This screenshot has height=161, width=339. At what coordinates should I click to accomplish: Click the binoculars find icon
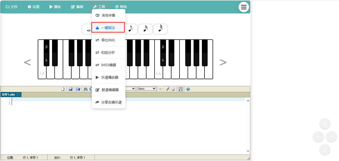[x=86, y=89]
